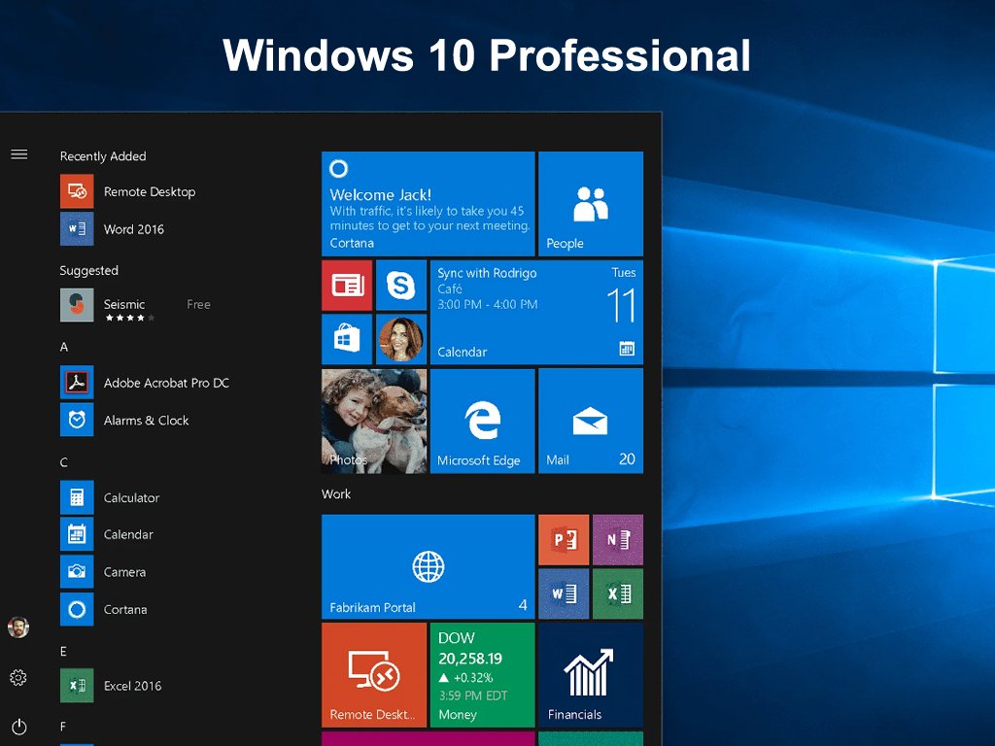The width and height of the screenshot is (995, 746).
Task: Open the Photos tile
Action: (x=374, y=420)
